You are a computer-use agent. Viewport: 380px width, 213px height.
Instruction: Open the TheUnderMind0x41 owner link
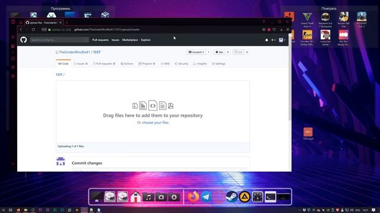coord(74,52)
